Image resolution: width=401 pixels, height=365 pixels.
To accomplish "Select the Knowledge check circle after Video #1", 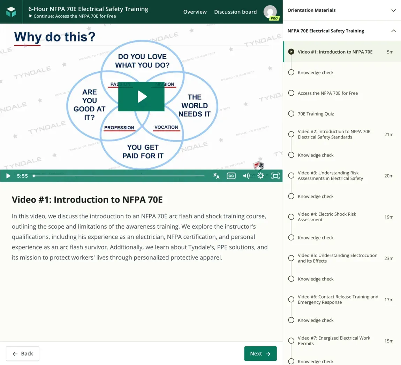I will (x=291, y=72).
